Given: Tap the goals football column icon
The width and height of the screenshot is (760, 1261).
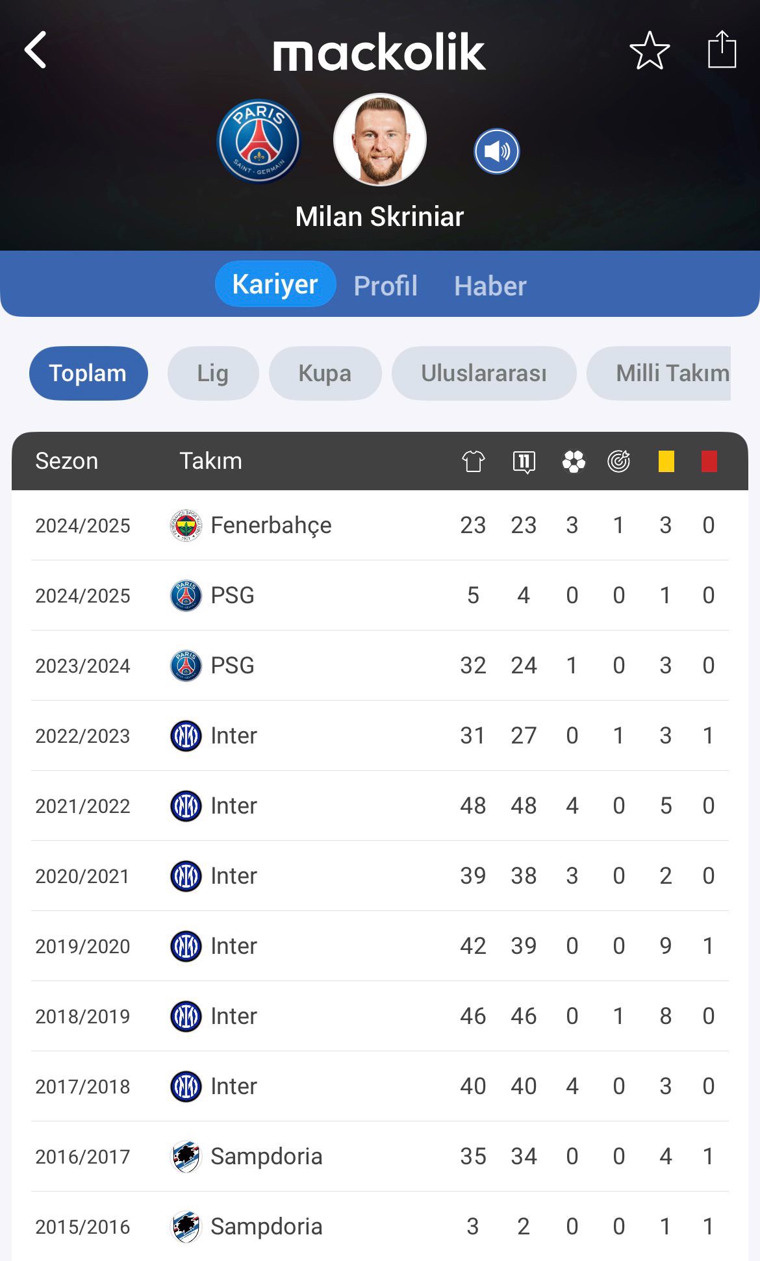Looking at the screenshot, I should tap(574, 462).
